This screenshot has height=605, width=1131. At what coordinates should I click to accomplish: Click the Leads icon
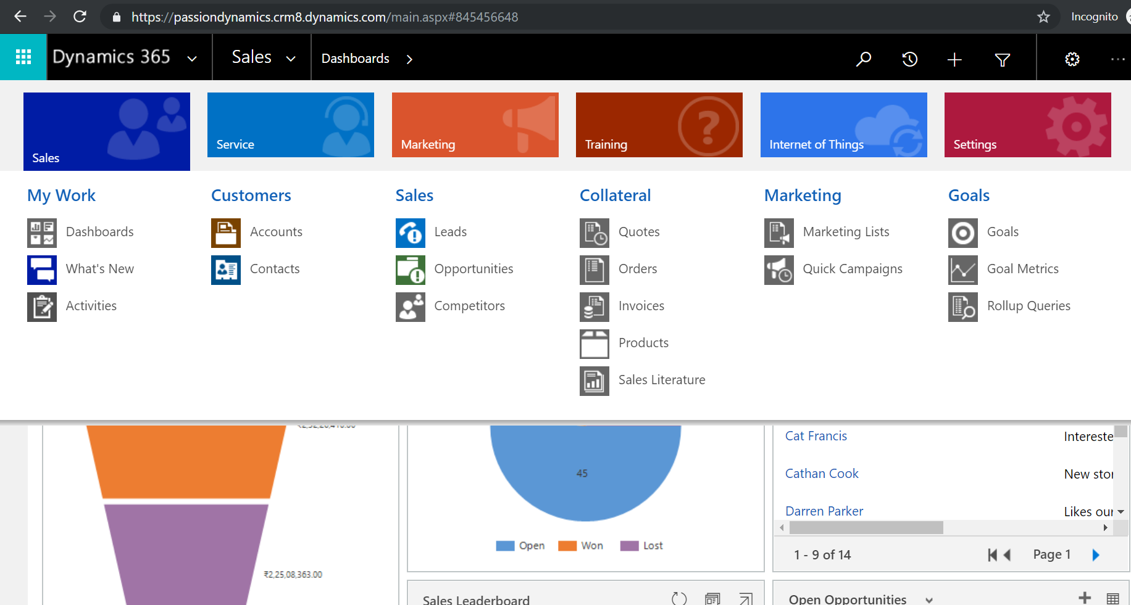point(411,233)
